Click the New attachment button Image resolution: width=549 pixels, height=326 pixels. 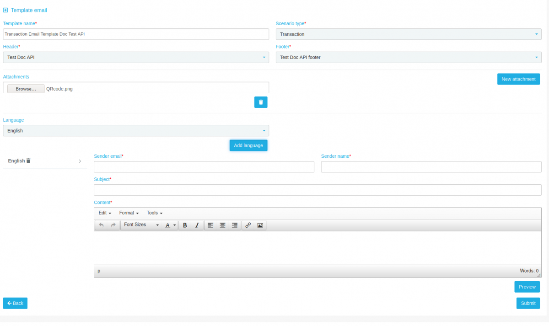[518, 79]
